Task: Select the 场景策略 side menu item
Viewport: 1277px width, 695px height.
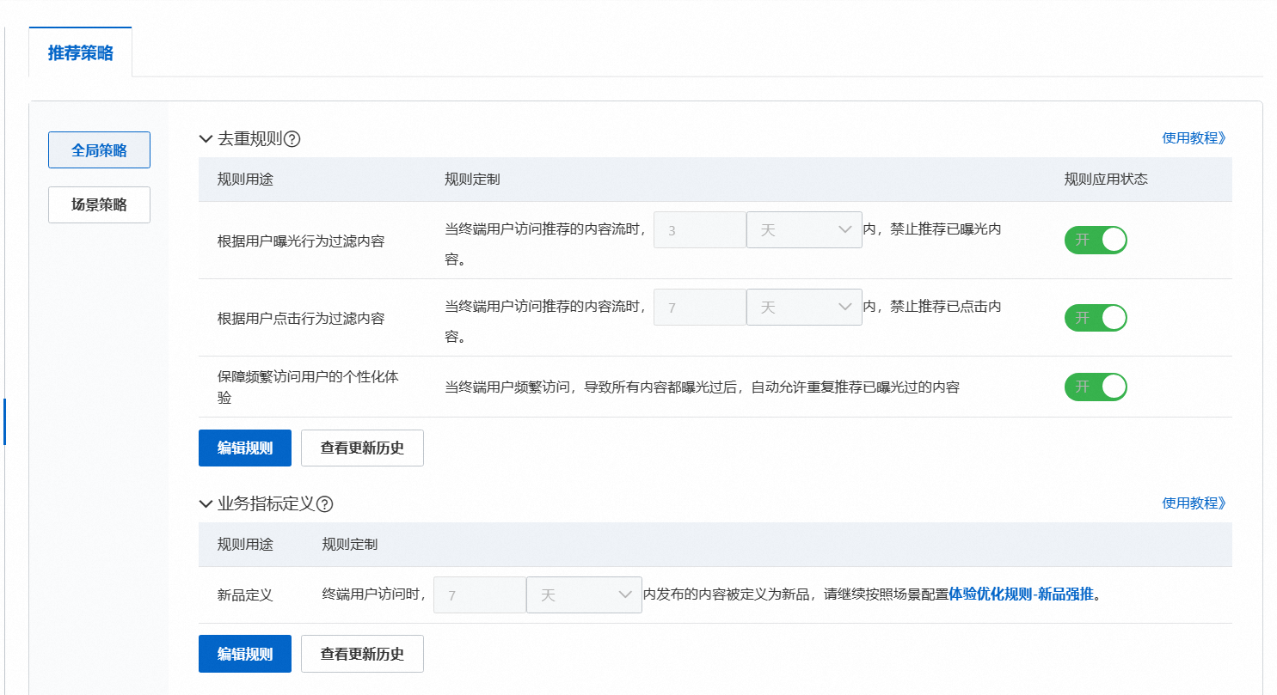Action: 99,204
